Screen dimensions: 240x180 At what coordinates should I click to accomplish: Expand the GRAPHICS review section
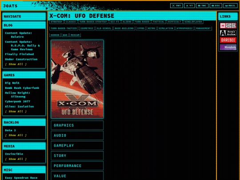coord(77,125)
